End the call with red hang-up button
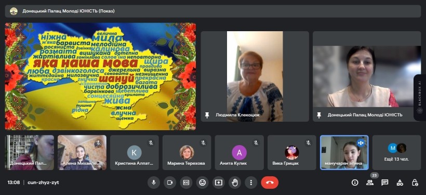This screenshot has height=195, width=426. (x=270, y=183)
